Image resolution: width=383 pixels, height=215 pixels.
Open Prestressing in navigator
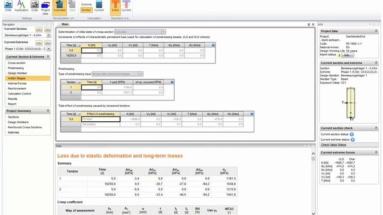coord(16,68)
